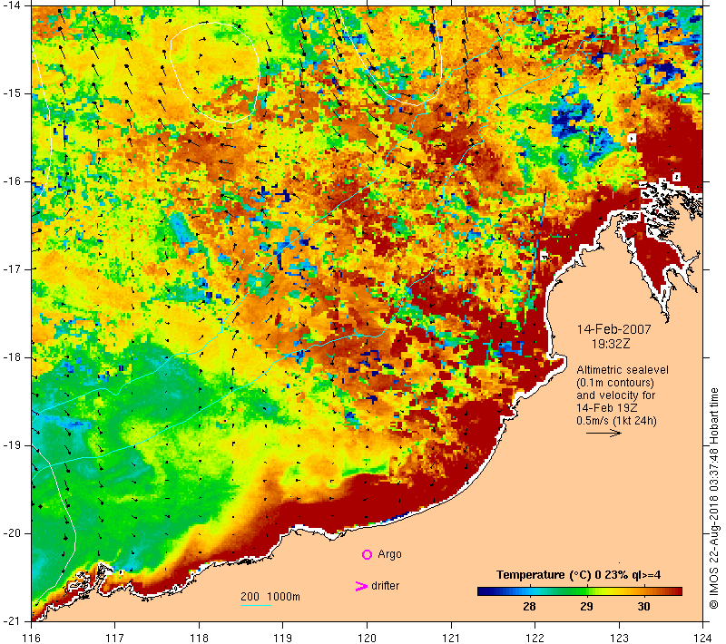726x644 pixels.
Task: Click the magenta Argo circle legend symbol
Action: (x=367, y=554)
